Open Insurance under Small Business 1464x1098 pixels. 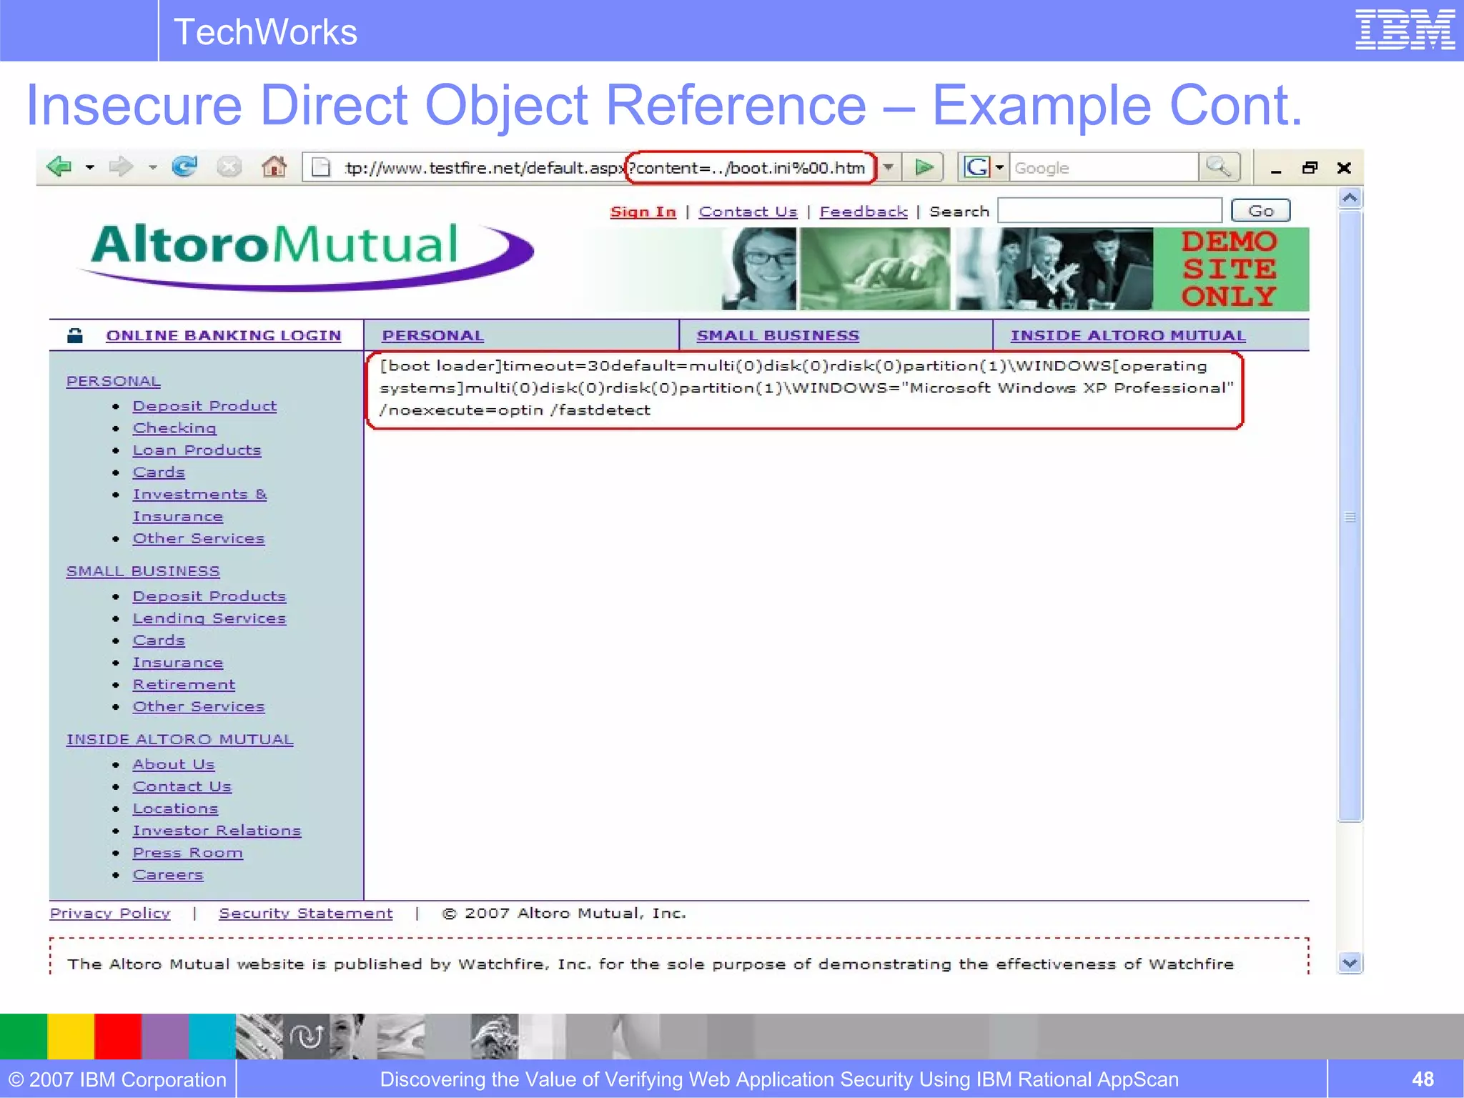(x=177, y=663)
